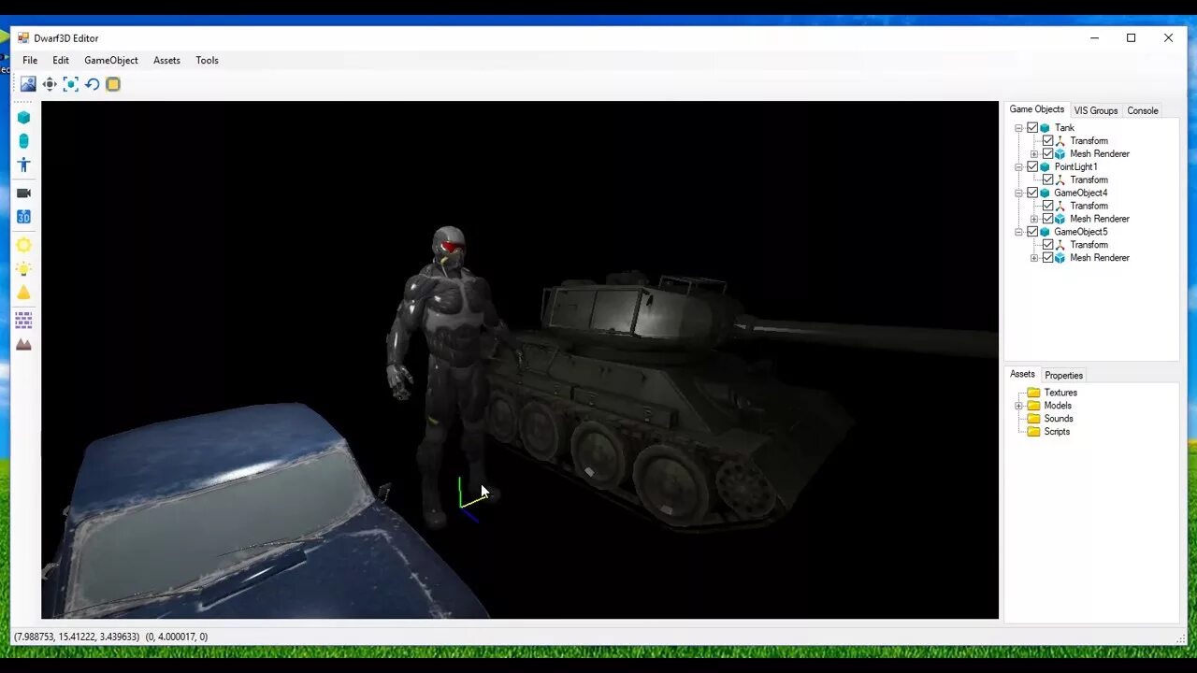Click the brown mountain terrain icon
This screenshot has height=673, width=1197.
click(x=23, y=345)
